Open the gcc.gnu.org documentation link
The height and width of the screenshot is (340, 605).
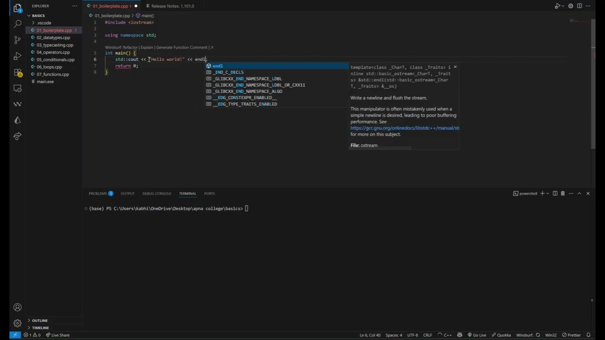click(405, 128)
